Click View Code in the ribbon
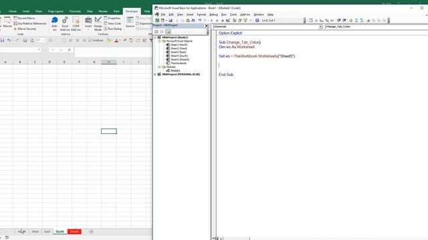 coord(112,23)
